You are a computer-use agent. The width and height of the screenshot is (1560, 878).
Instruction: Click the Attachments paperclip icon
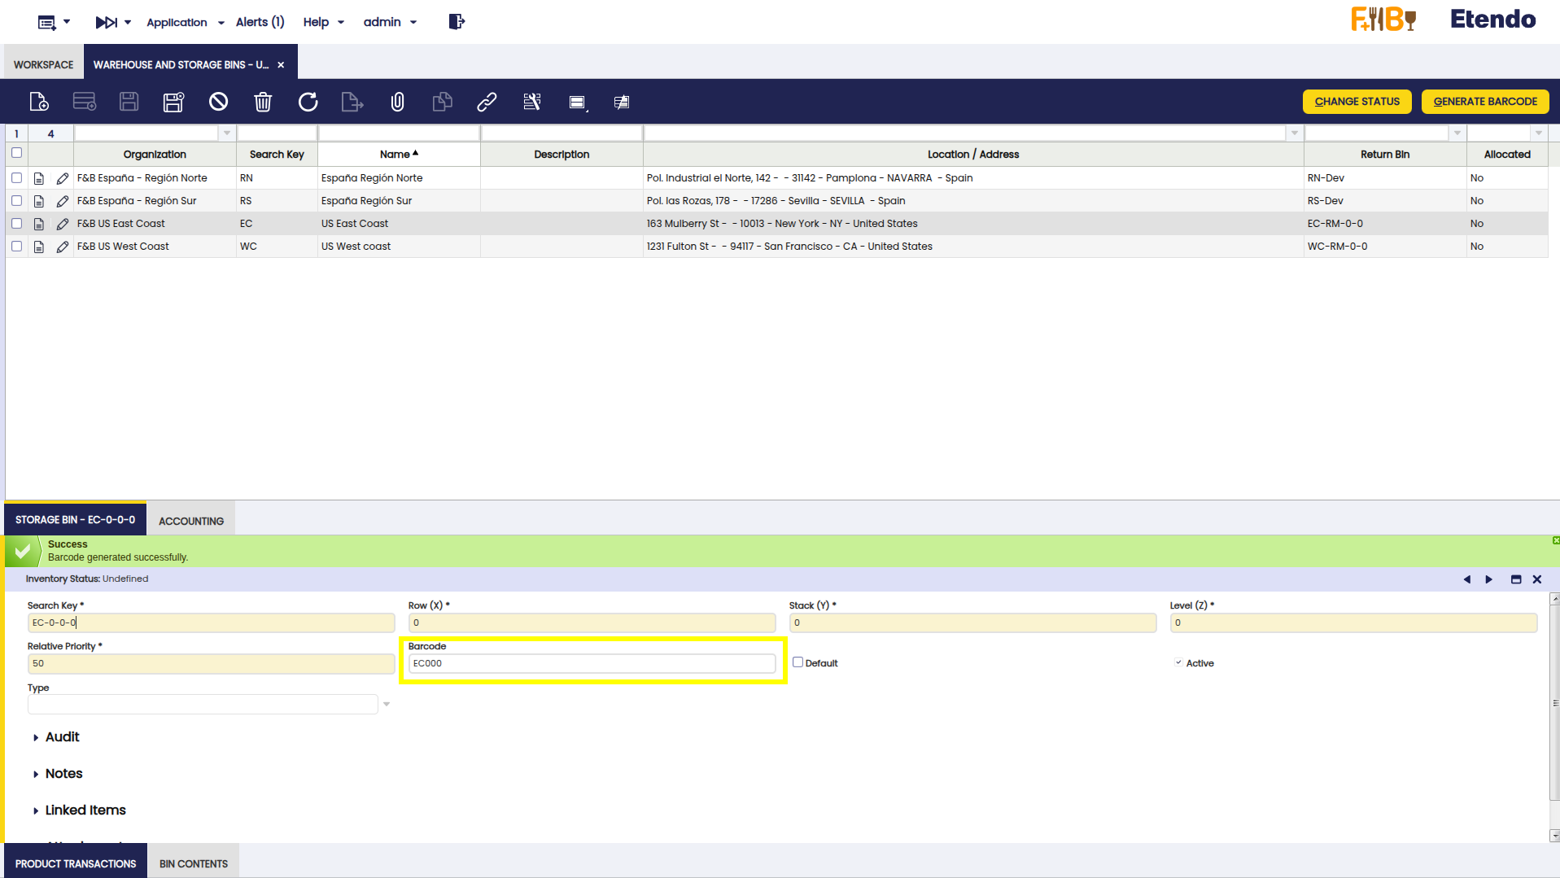point(397,102)
